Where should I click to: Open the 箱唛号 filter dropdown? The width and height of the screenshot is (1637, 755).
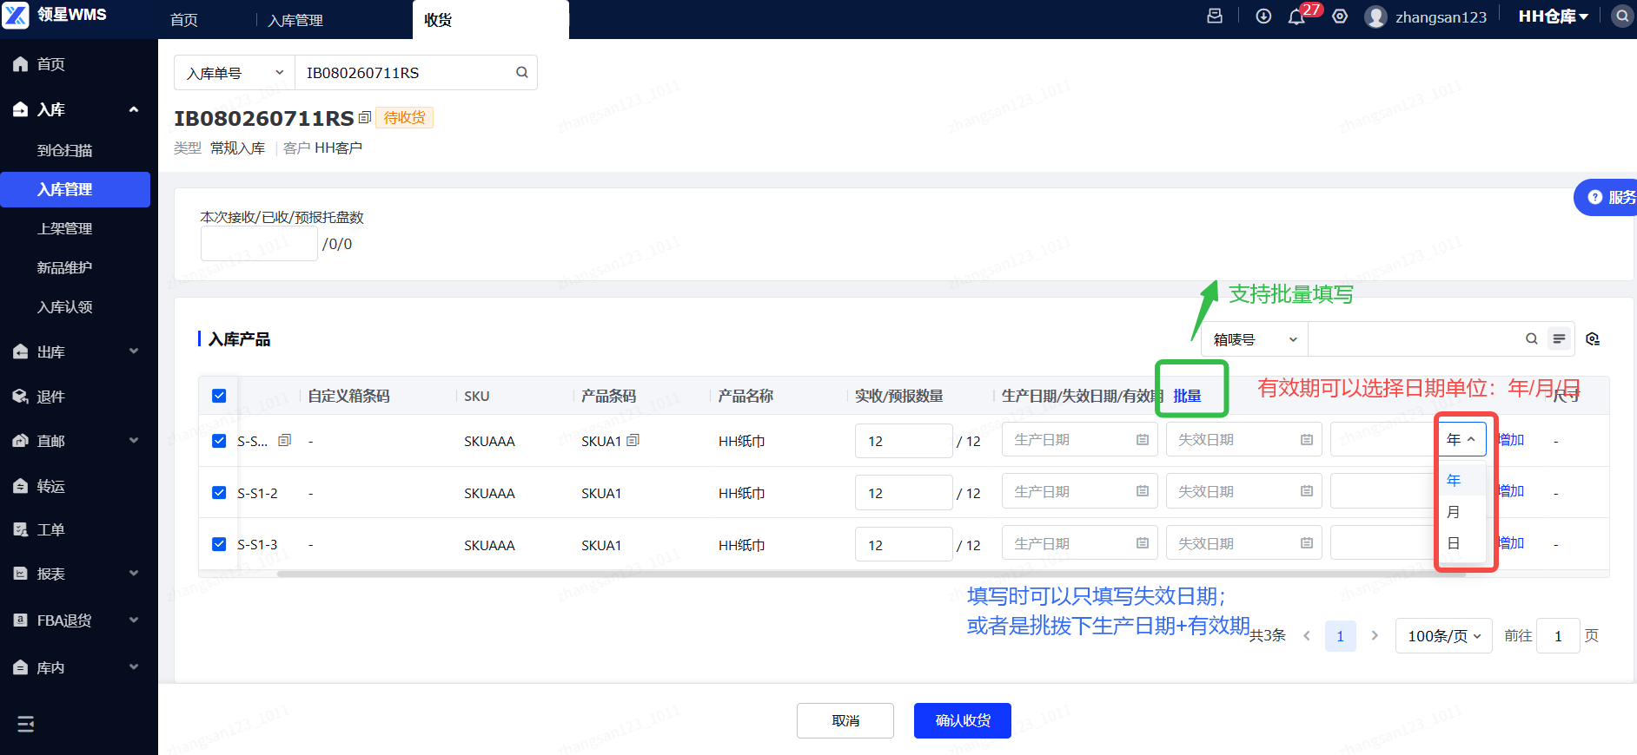click(1255, 339)
